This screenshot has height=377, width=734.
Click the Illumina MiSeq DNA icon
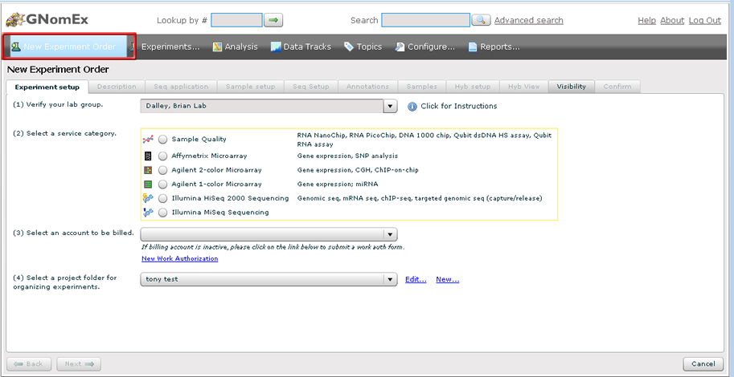148,213
